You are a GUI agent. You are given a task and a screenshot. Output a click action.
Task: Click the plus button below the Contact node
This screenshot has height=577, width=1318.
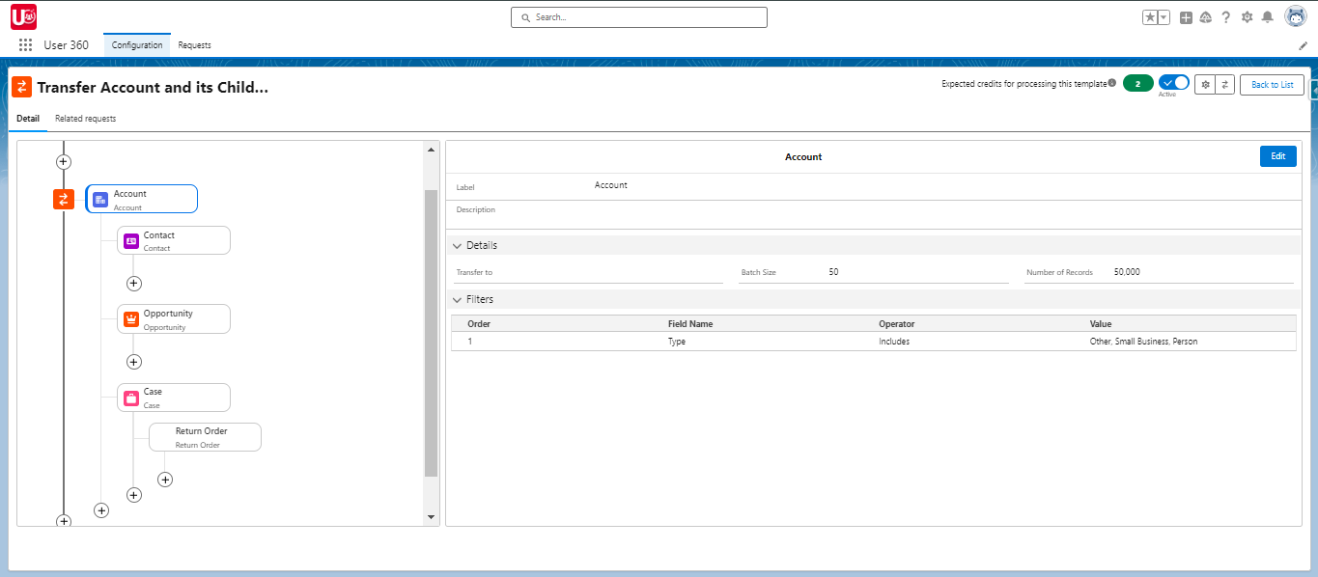[134, 283]
